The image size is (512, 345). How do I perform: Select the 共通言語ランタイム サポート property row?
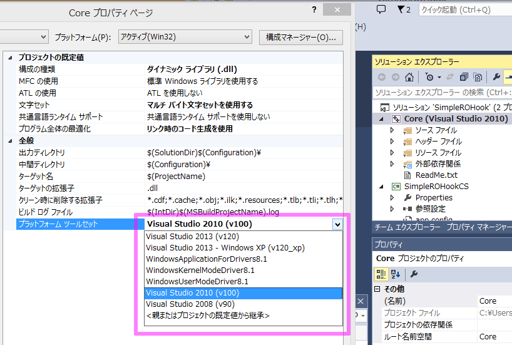[180, 117]
